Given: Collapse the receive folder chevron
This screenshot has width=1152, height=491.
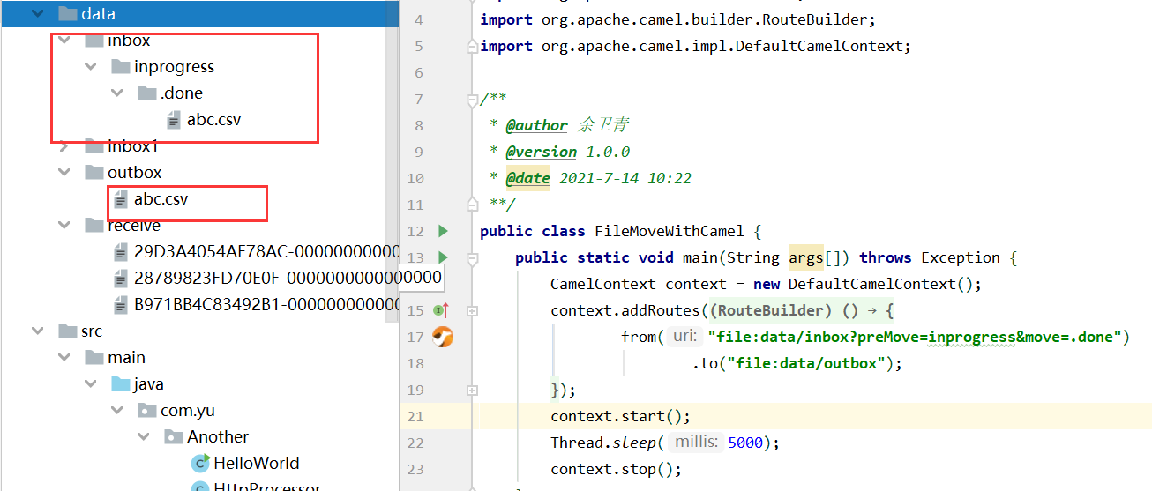Looking at the screenshot, I should [x=64, y=226].
